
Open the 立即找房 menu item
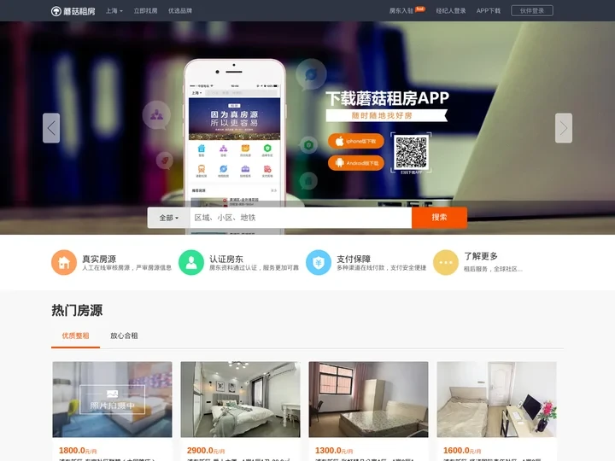tap(145, 11)
